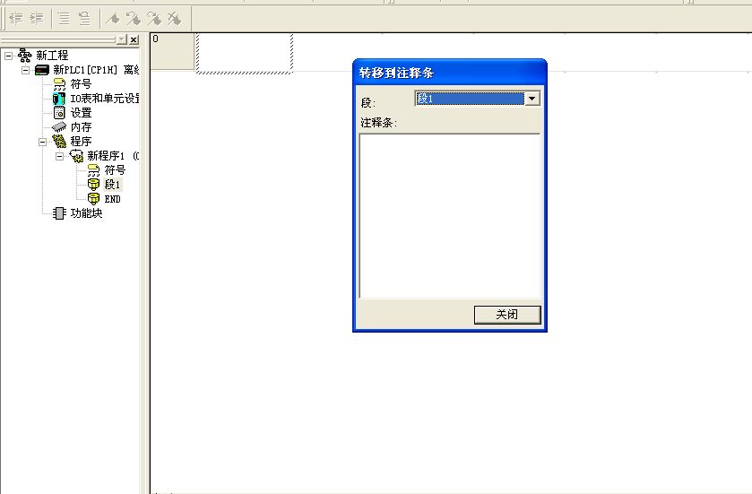Select the 新PLC1[CP1H] PLC icon
This screenshot has width=752, height=494.
42,70
